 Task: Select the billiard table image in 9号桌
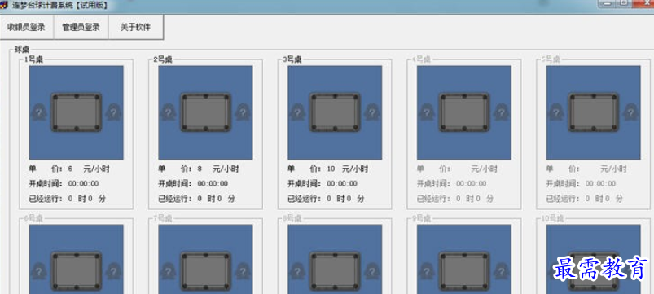click(464, 271)
